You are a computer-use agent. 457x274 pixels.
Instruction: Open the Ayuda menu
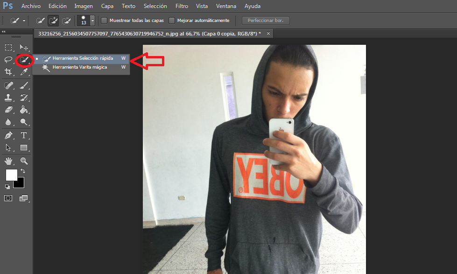253,6
